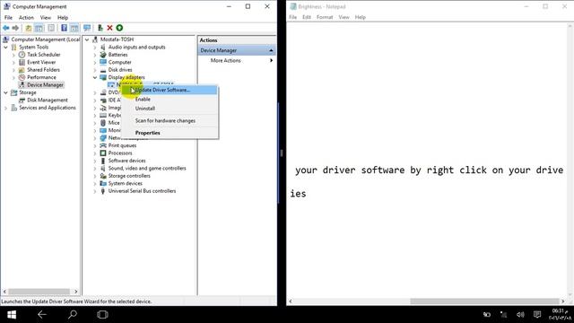Click right arrow of Notepad horizontal scrollbar

563,301
